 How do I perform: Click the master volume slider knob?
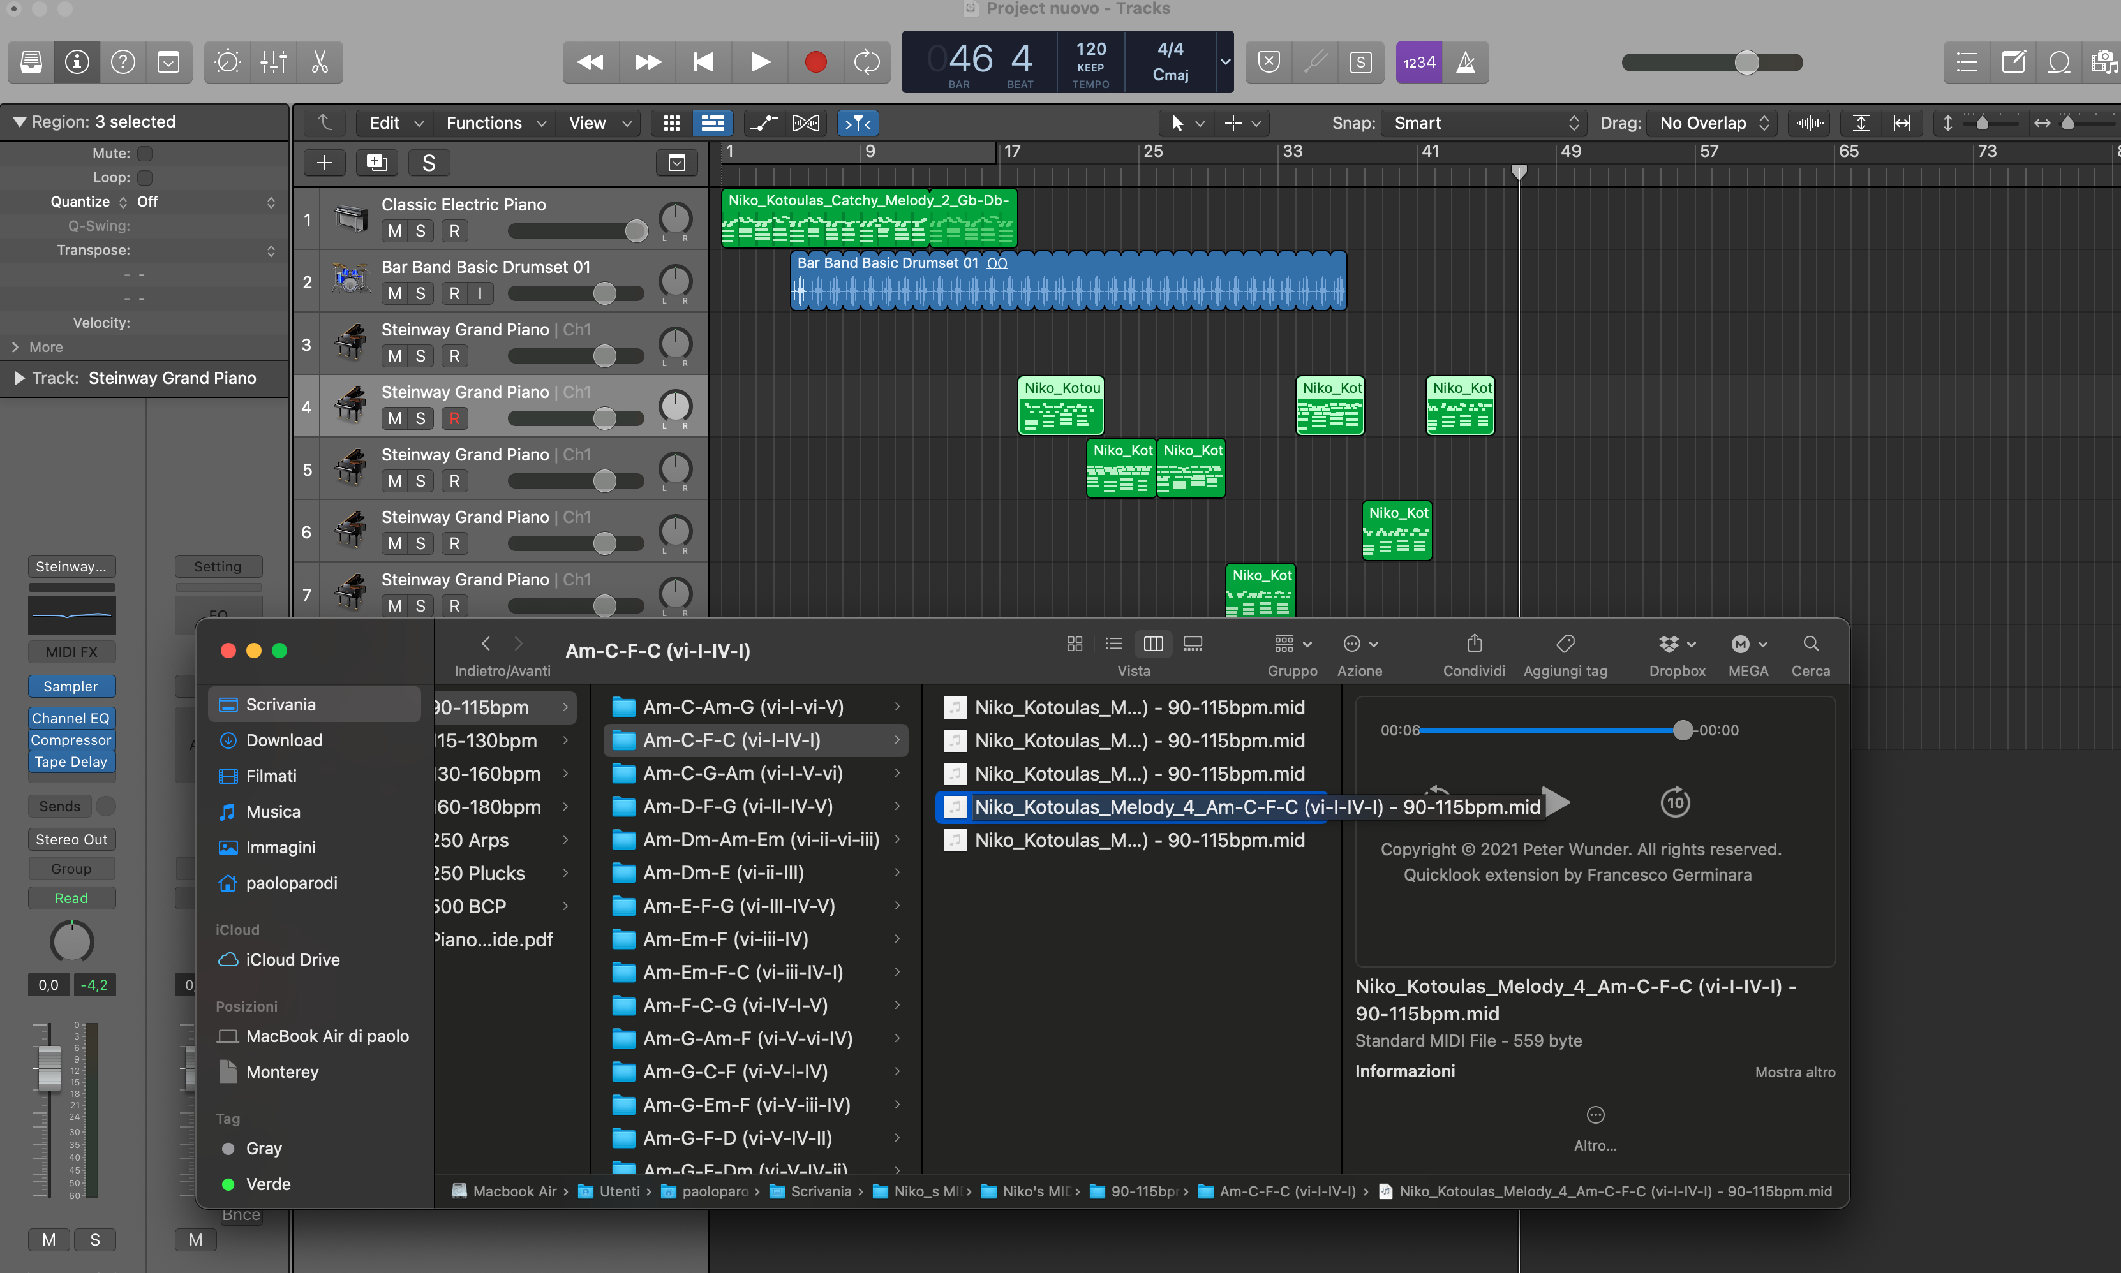[x=1746, y=63]
